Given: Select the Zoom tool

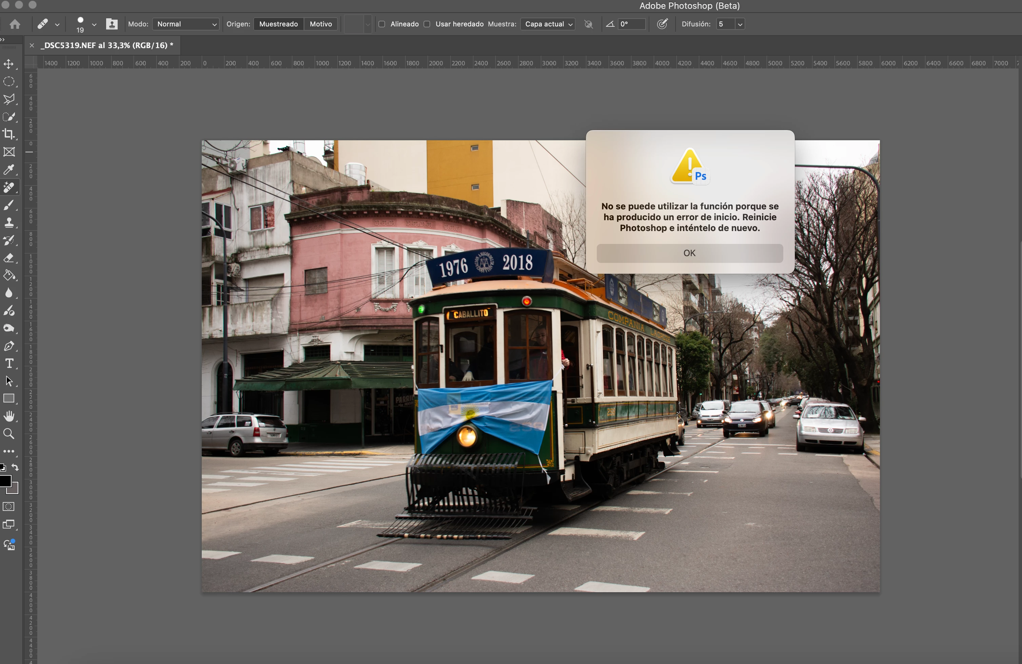Looking at the screenshot, I should (x=8, y=434).
